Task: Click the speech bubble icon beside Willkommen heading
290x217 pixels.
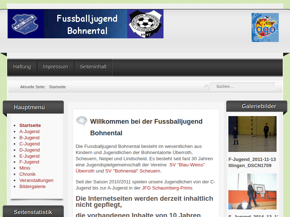Action: pos(82,121)
